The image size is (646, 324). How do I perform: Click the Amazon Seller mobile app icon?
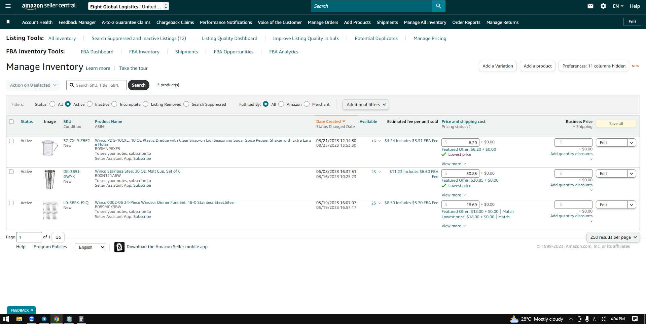[x=119, y=247]
